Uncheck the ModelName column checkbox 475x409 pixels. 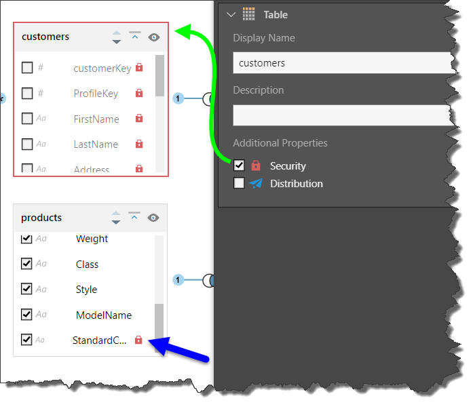click(x=26, y=315)
